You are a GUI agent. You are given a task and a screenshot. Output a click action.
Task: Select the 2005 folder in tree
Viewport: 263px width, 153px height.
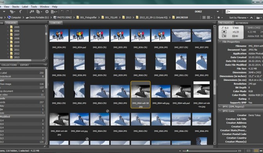15,27
